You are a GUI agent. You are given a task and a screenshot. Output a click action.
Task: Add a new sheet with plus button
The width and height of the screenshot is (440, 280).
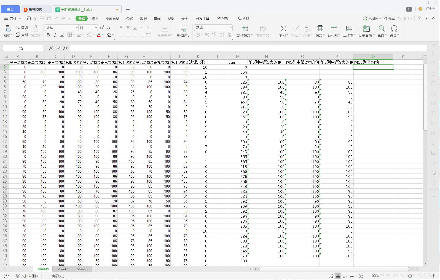coord(95,269)
